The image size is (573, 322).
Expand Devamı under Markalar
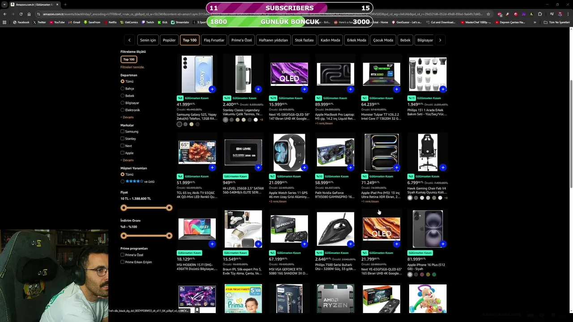click(x=127, y=160)
